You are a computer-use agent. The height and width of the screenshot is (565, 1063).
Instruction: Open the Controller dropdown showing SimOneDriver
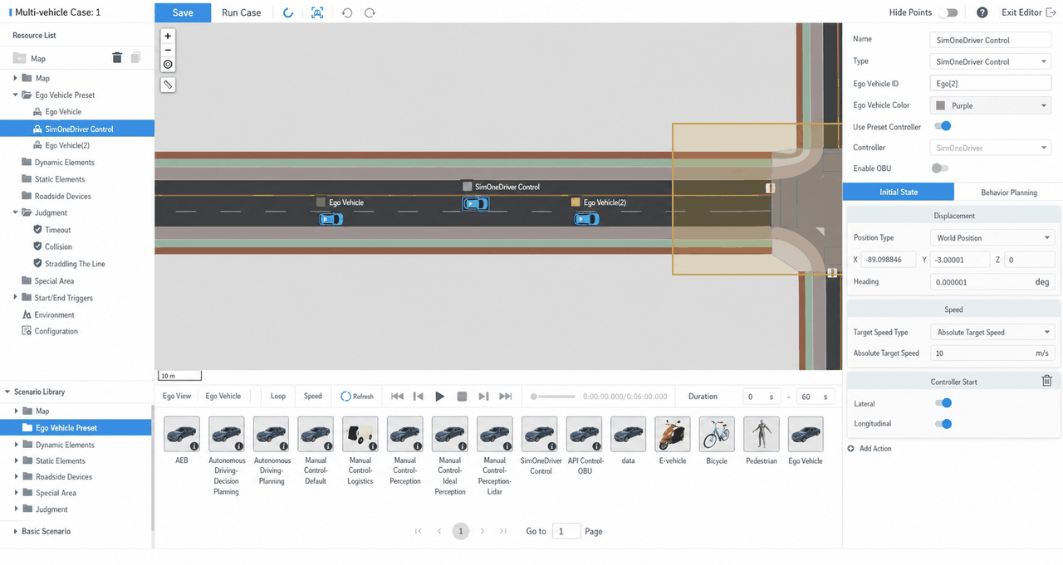pos(991,148)
